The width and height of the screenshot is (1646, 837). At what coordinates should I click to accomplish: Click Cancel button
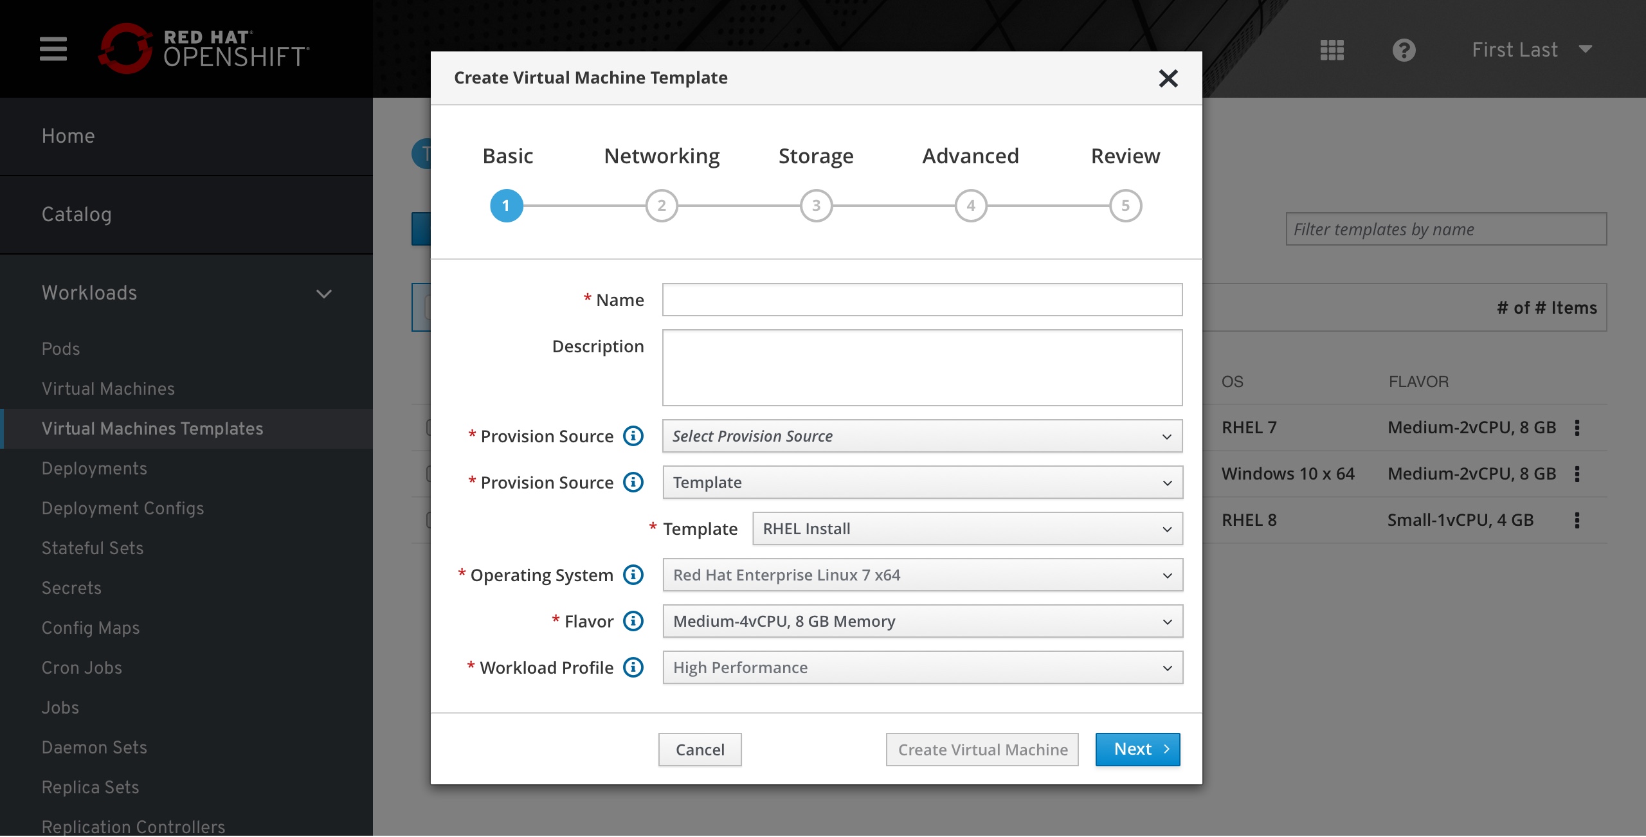pyautogui.click(x=700, y=750)
